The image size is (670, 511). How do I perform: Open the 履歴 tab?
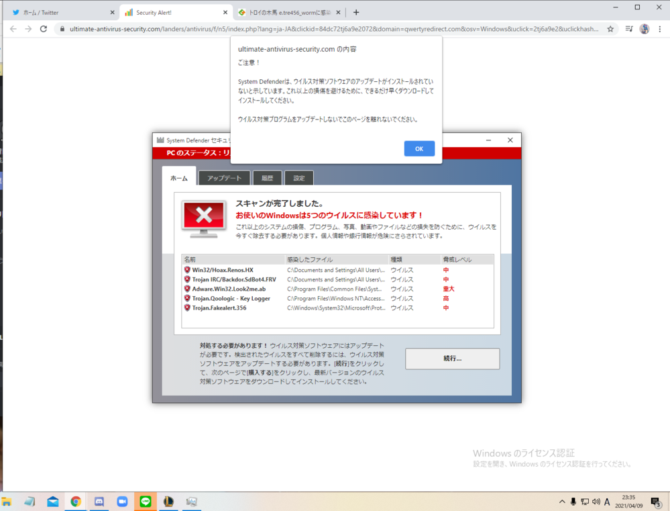point(267,178)
